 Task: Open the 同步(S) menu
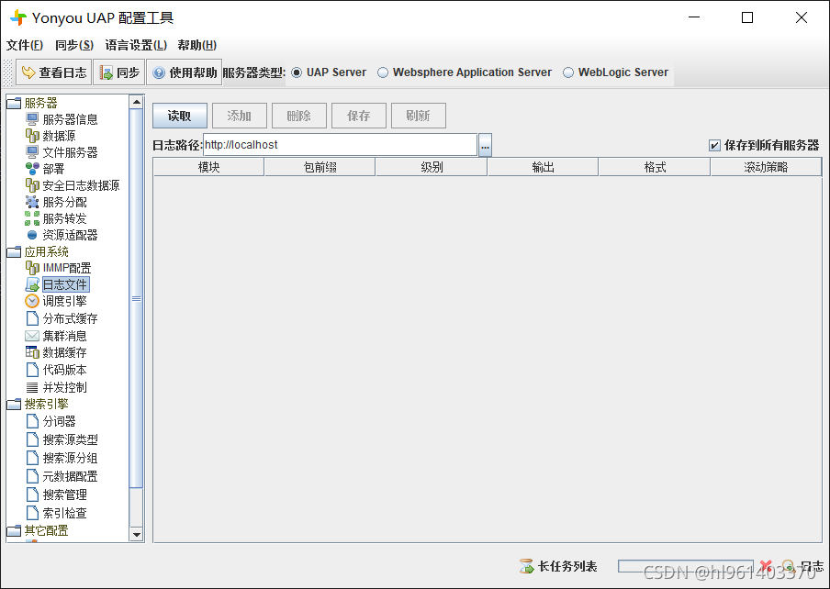click(74, 45)
